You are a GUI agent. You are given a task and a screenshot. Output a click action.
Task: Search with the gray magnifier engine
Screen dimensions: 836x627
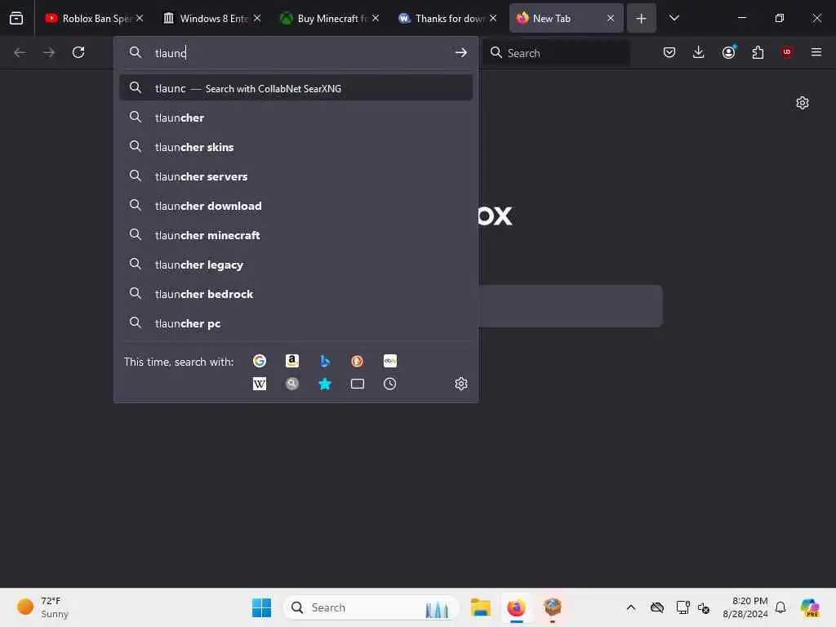292,384
